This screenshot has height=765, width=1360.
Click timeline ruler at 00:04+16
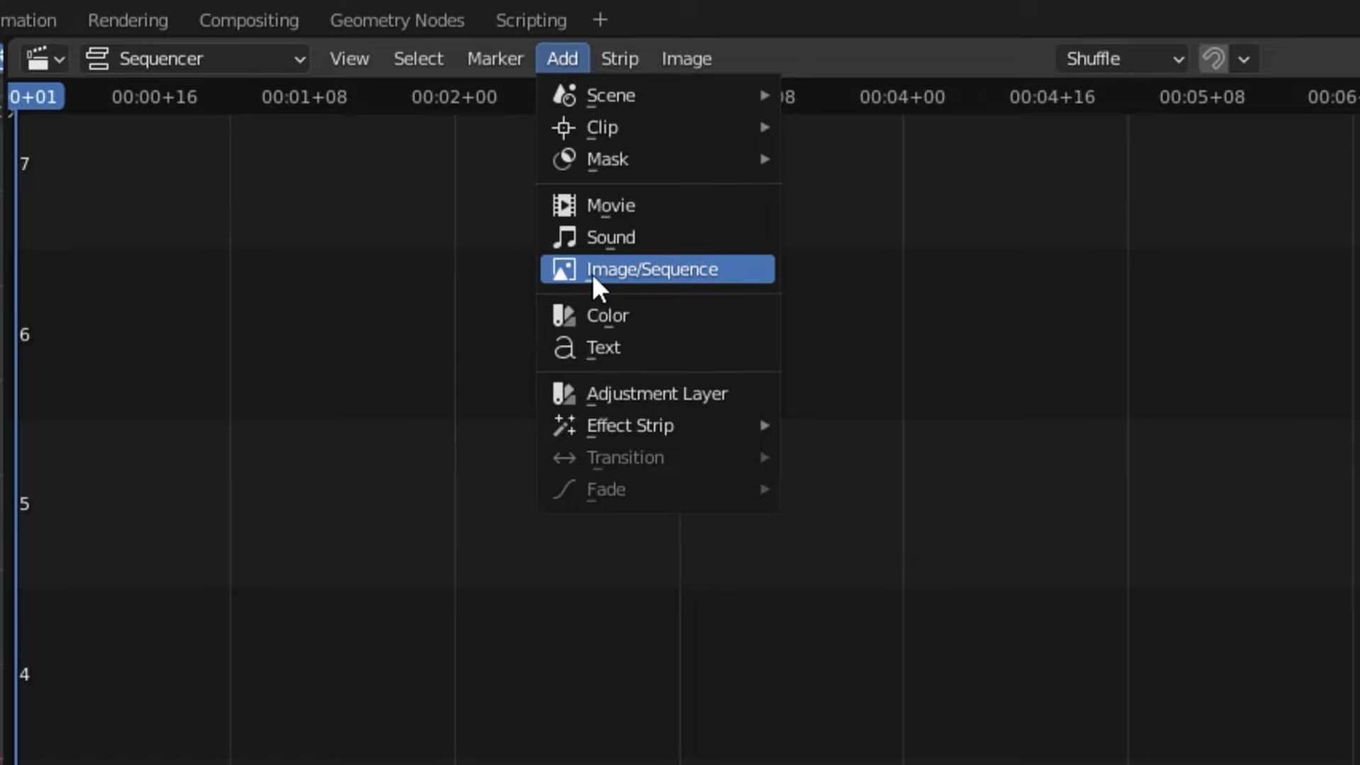(x=1052, y=97)
